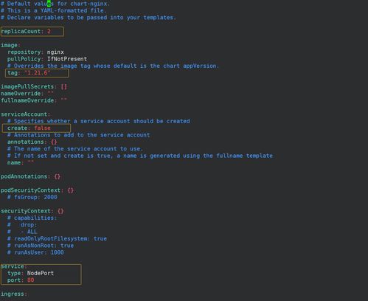This screenshot has width=368, height=301.
Task: Click the 'name: ""' line
Action: tap(21, 162)
